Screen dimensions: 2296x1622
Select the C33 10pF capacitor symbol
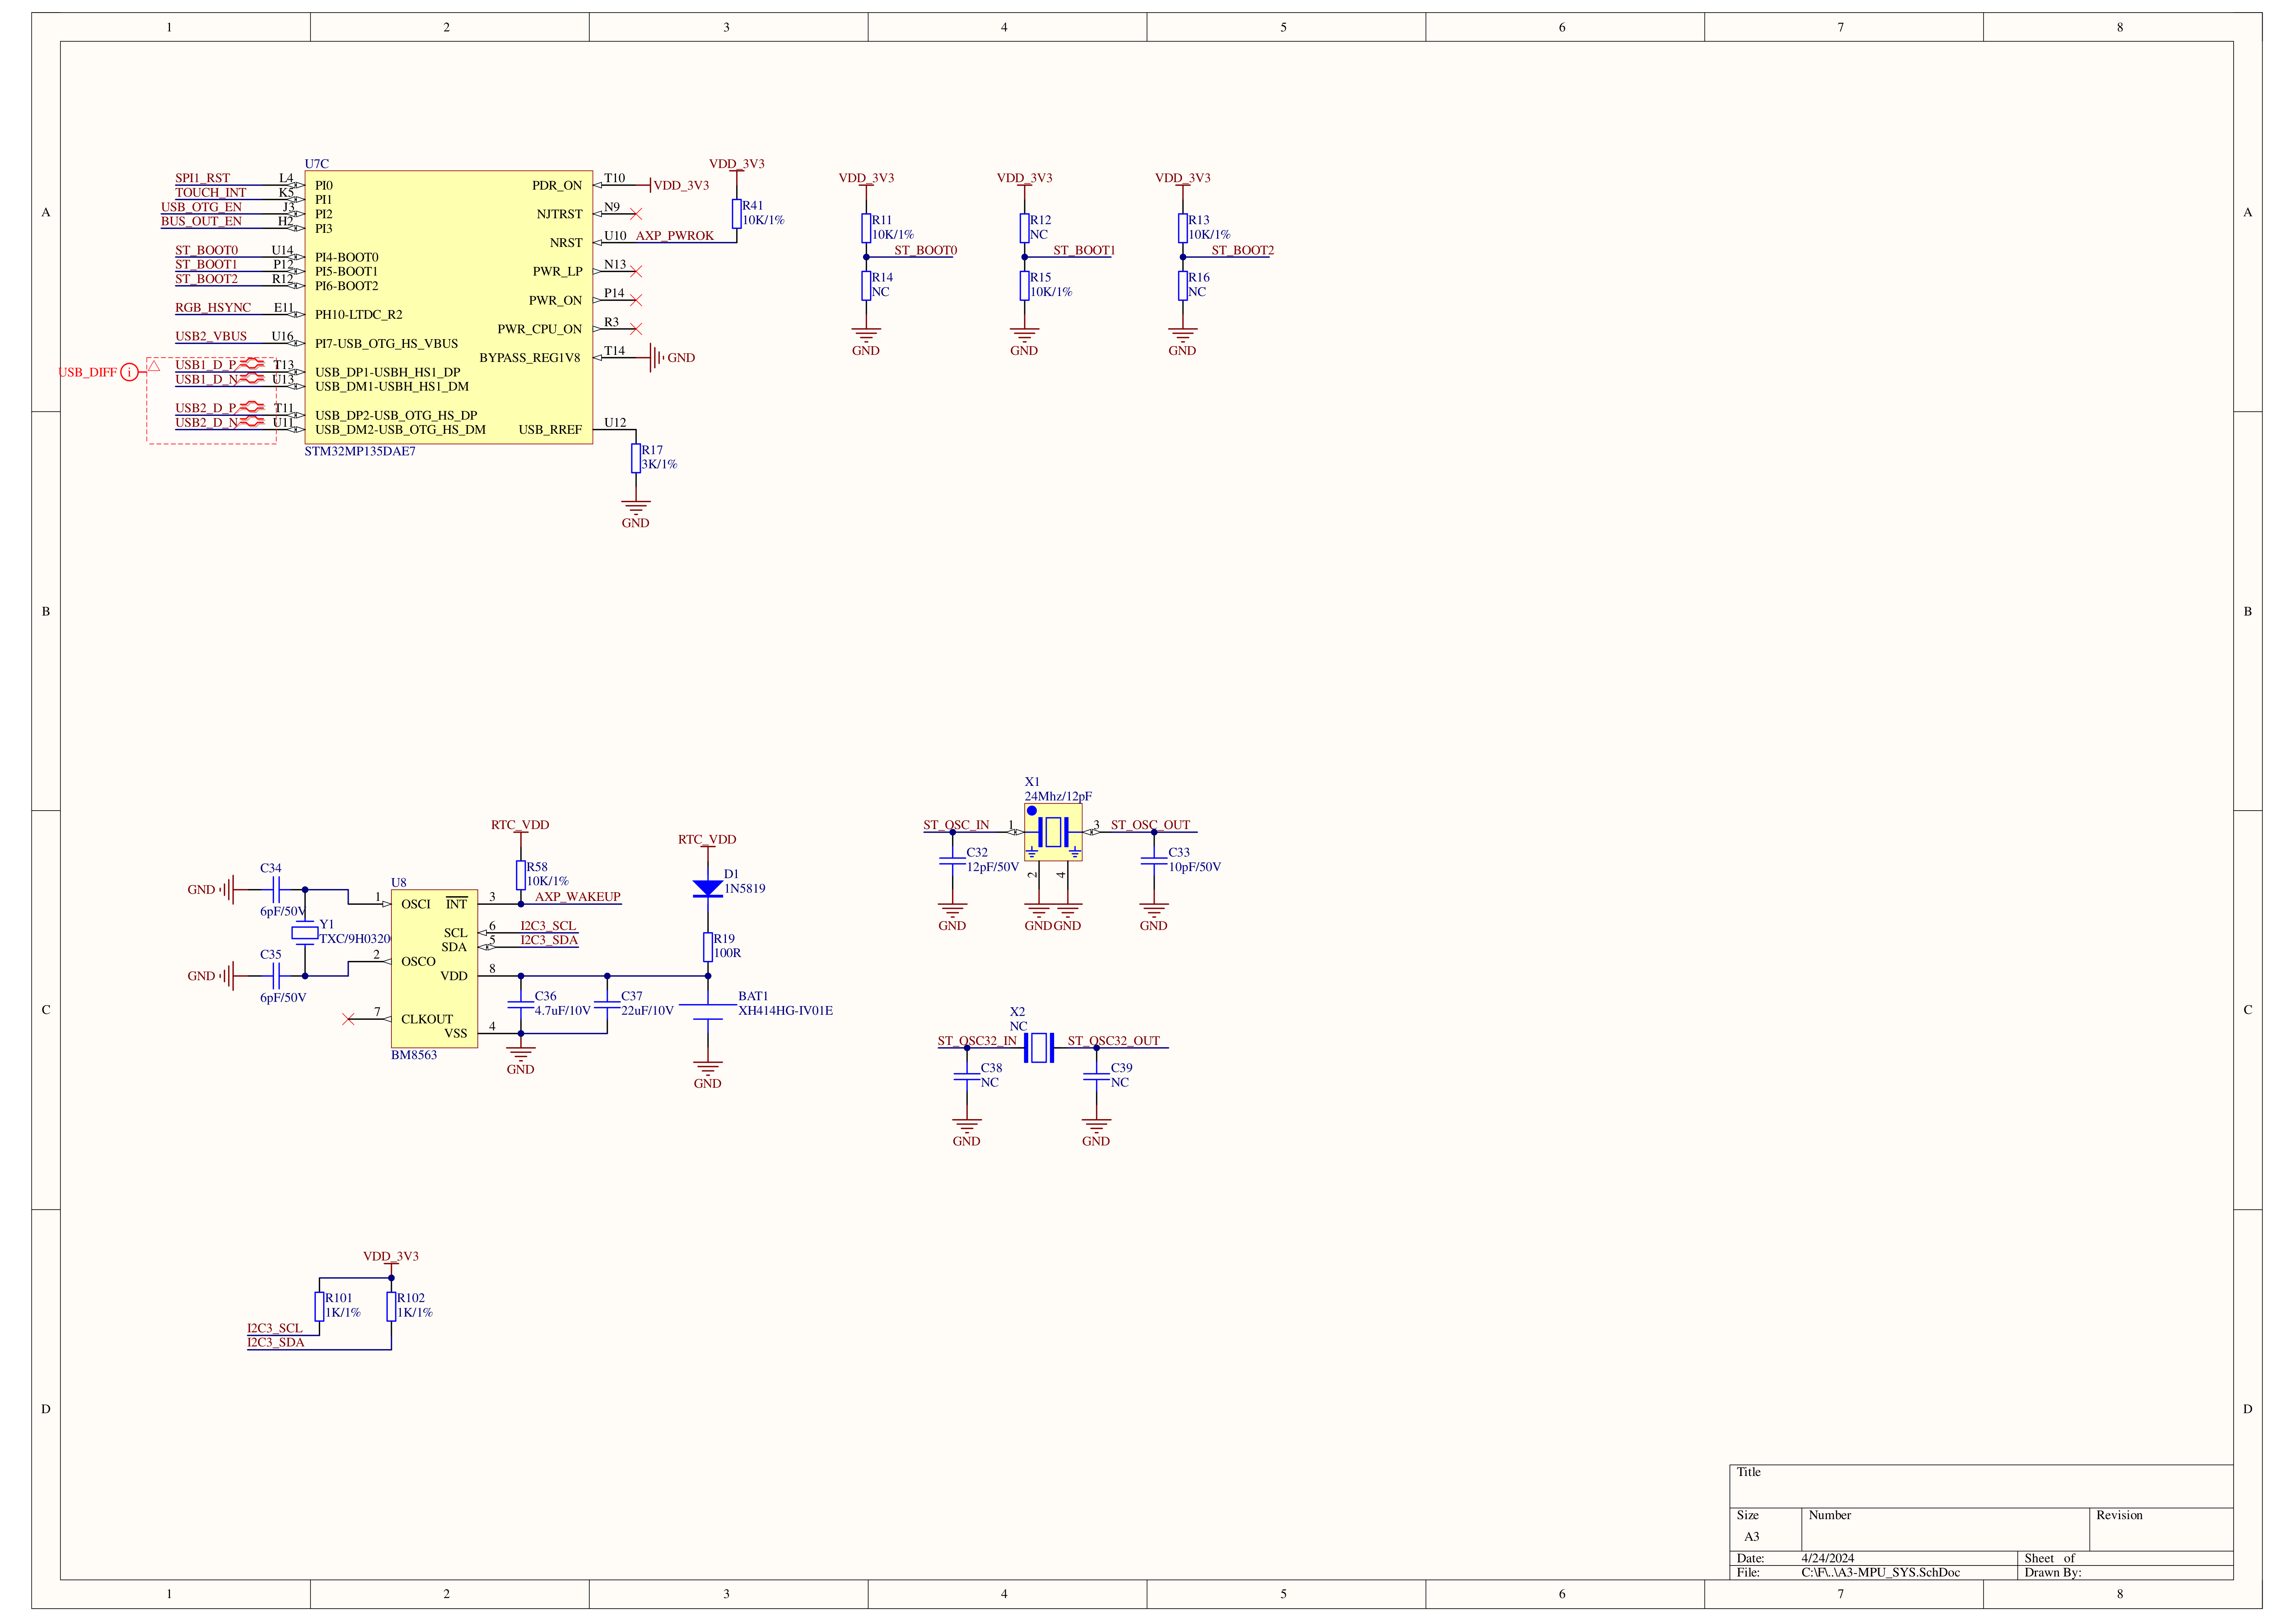coord(1154,861)
